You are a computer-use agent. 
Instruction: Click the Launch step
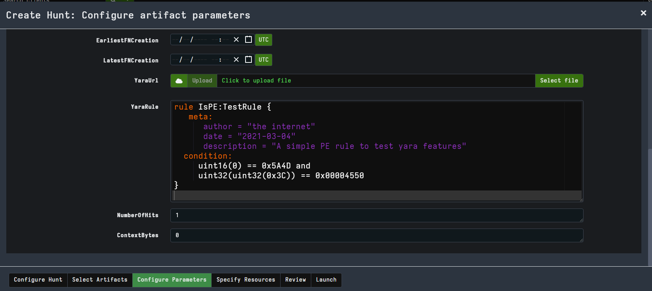click(x=326, y=280)
